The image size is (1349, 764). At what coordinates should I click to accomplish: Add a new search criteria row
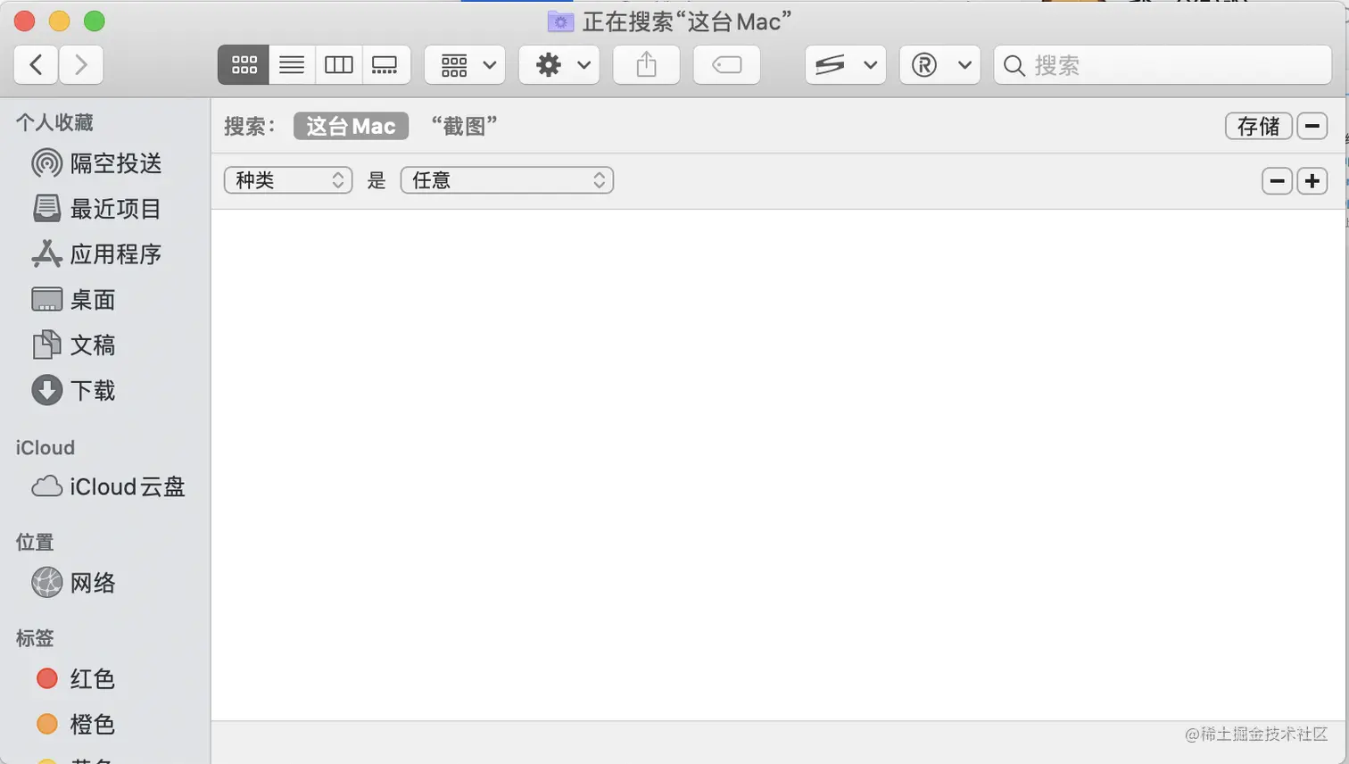(x=1312, y=181)
